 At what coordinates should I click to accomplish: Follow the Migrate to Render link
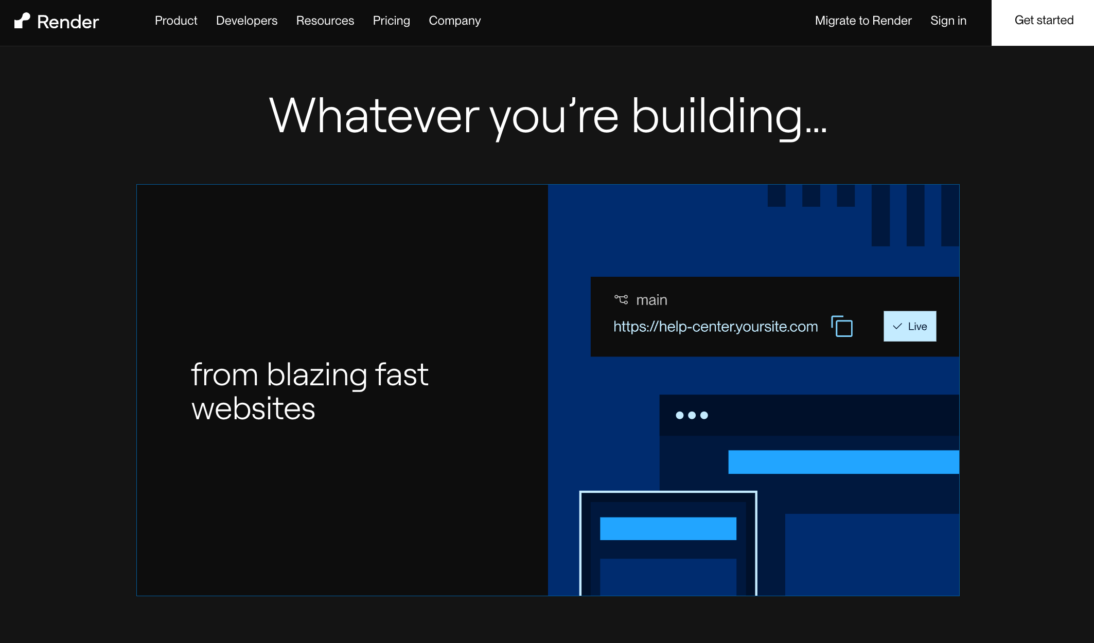point(863,21)
